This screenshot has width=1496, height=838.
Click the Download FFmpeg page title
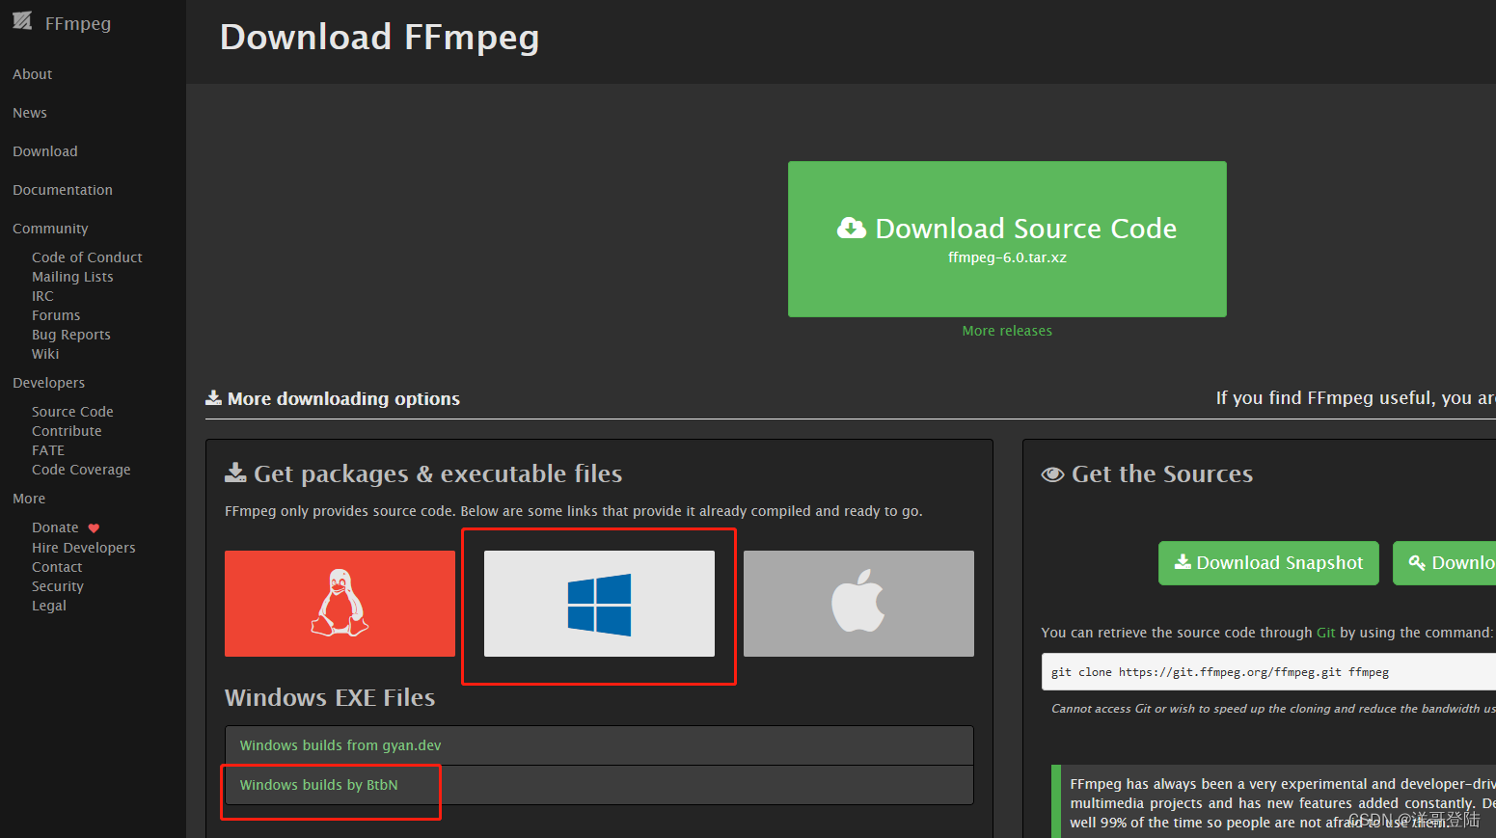[380, 38]
